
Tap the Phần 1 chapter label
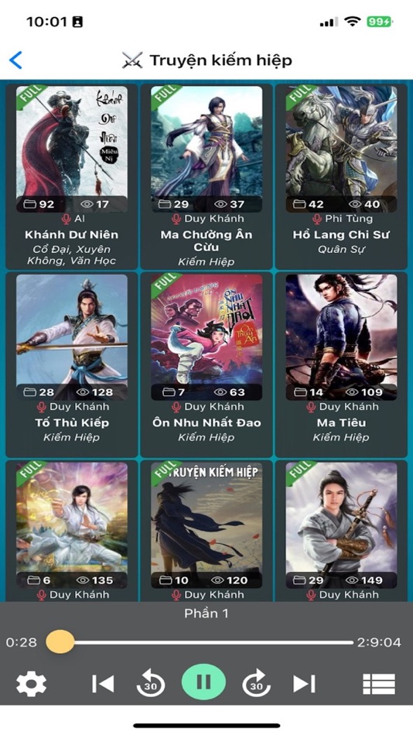206,613
